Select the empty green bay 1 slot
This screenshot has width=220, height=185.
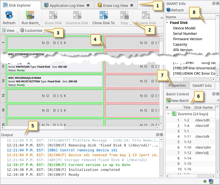(x=55, y=43)
